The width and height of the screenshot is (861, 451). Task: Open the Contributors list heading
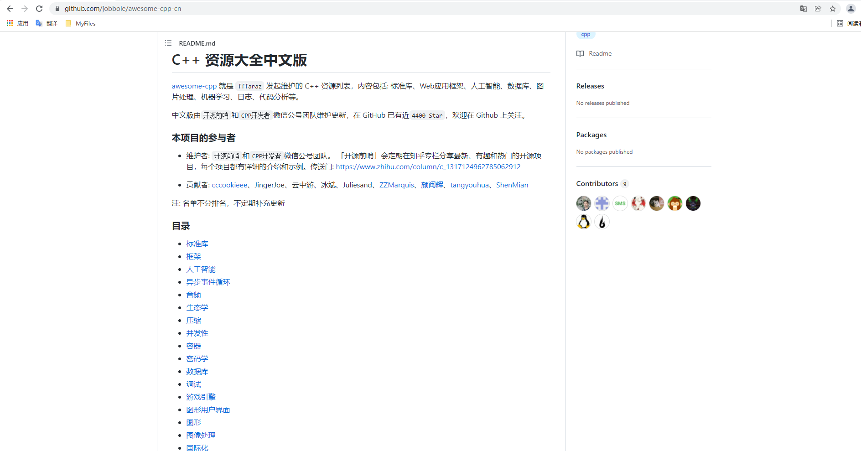pos(597,184)
